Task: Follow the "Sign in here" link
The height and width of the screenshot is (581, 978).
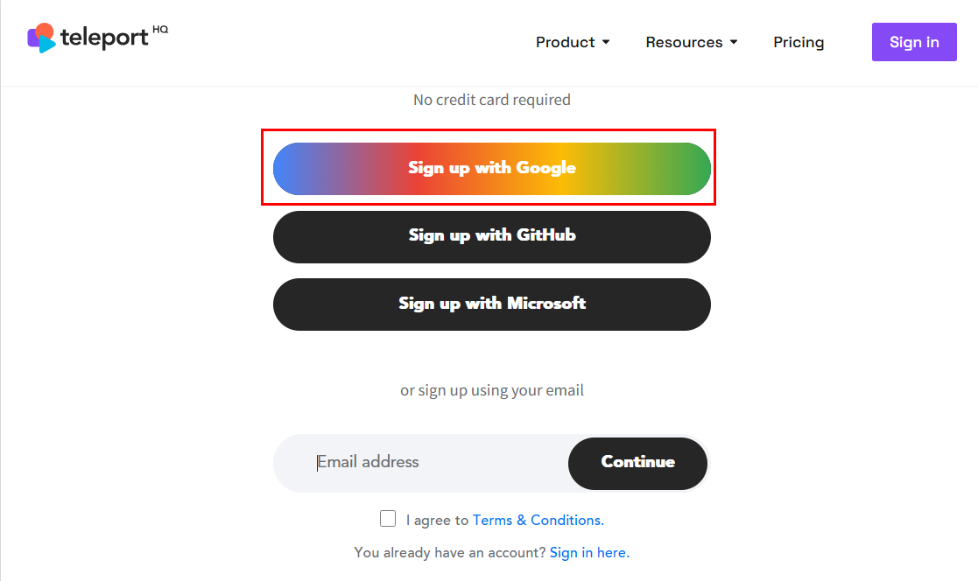Action: point(589,553)
